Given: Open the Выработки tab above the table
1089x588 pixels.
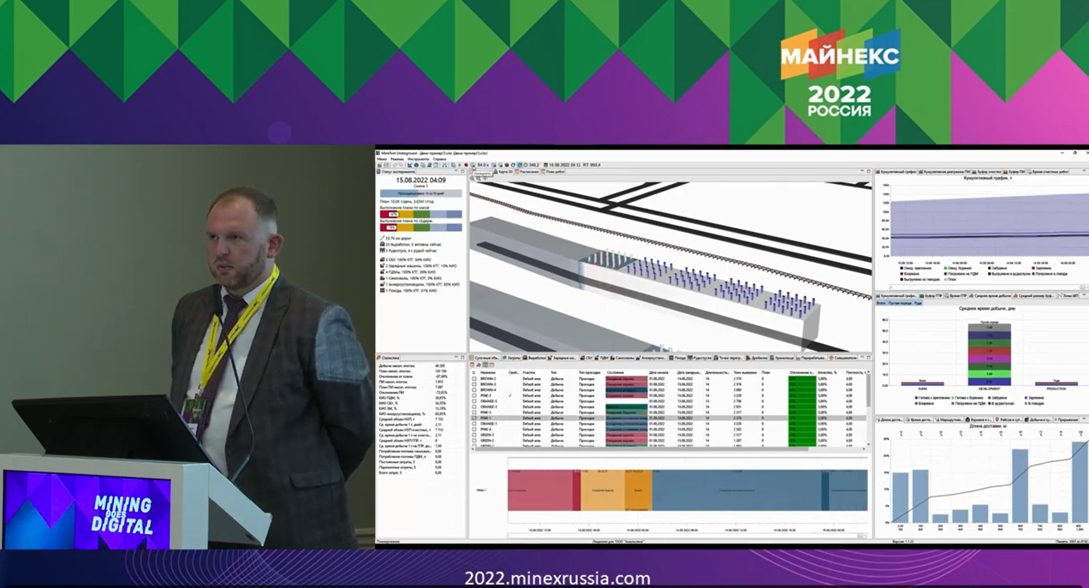Looking at the screenshot, I should [x=534, y=358].
